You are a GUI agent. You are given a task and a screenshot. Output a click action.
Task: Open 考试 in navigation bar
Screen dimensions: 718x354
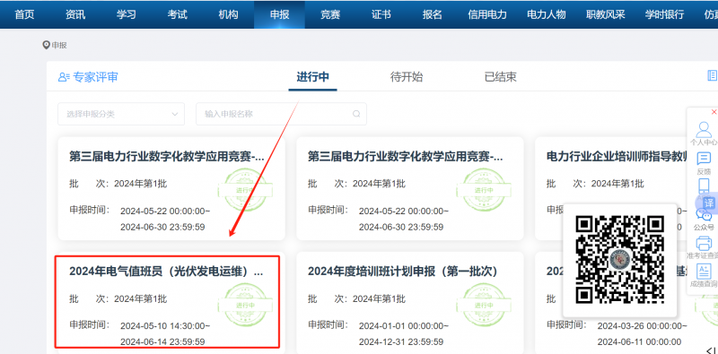click(177, 14)
